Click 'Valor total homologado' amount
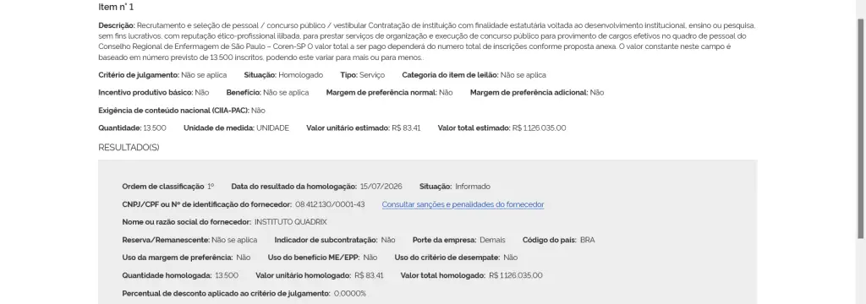Screen dimensions: 866x304 [x=516, y=275]
